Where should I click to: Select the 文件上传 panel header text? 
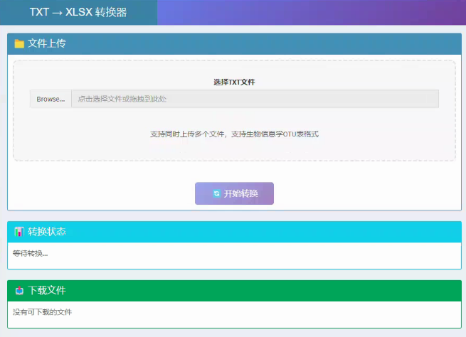click(47, 44)
